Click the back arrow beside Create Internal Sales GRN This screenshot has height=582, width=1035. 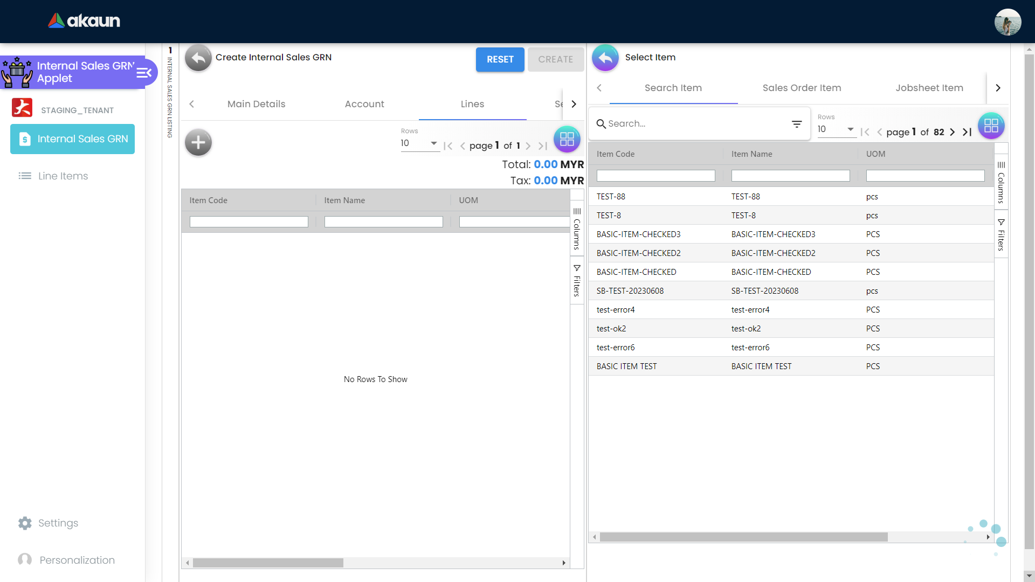198,58
